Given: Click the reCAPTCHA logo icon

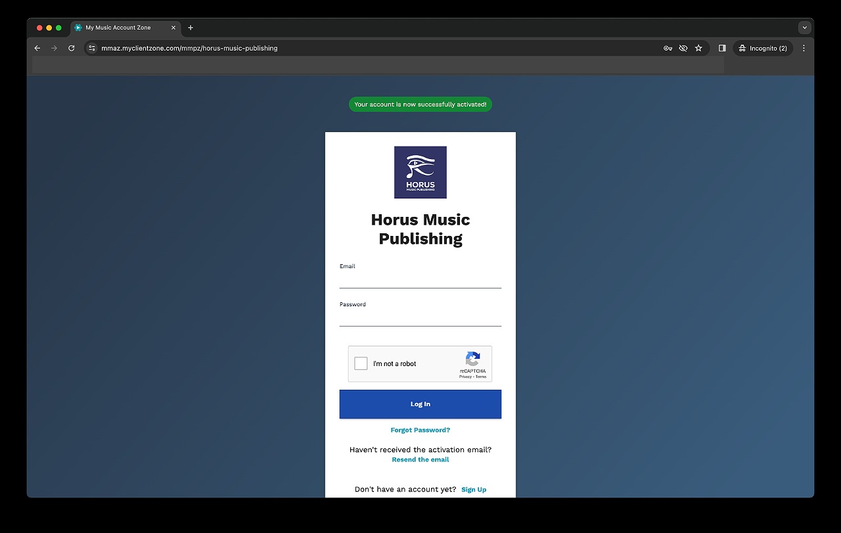Looking at the screenshot, I should pyautogui.click(x=473, y=359).
